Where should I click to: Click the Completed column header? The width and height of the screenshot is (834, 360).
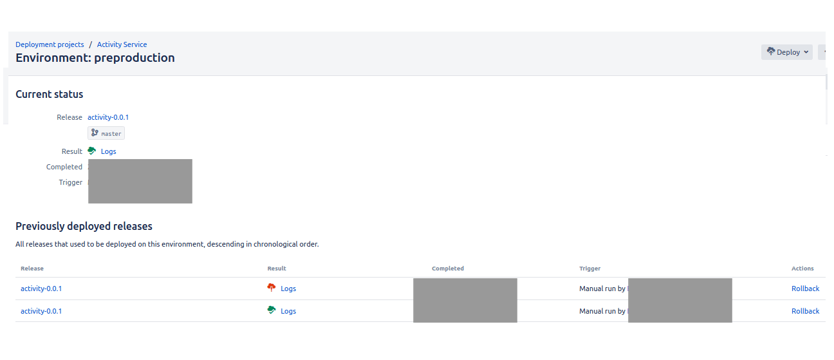click(x=448, y=269)
